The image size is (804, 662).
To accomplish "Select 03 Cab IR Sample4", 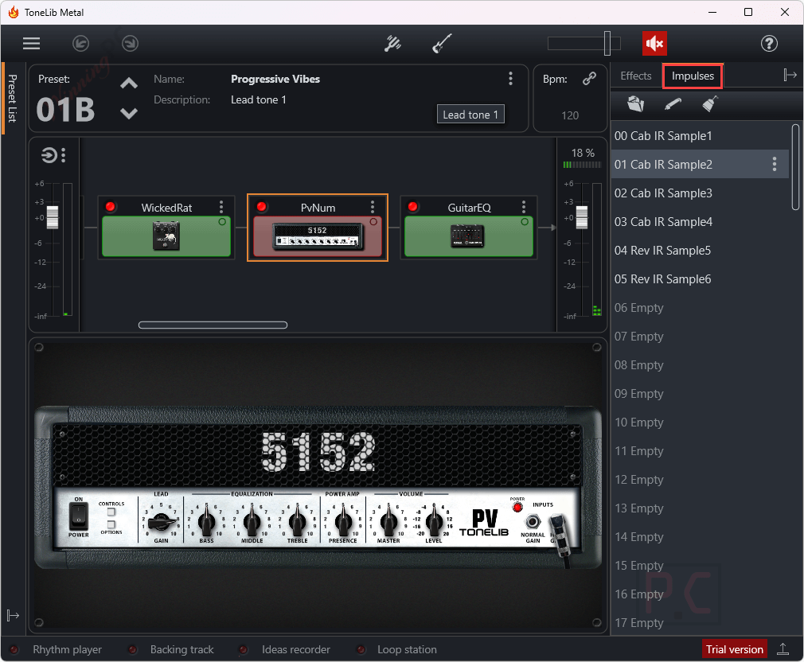I will click(x=700, y=222).
